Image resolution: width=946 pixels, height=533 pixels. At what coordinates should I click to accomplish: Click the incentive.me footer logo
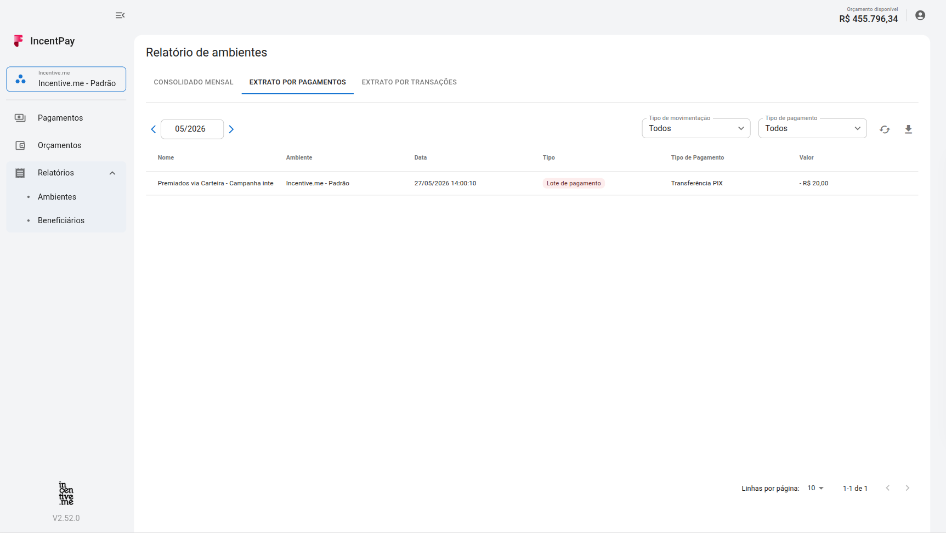point(66,493)
